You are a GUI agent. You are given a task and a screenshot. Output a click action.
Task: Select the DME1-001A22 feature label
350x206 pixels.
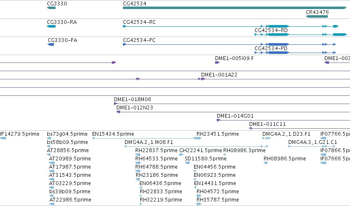point(219,75)
